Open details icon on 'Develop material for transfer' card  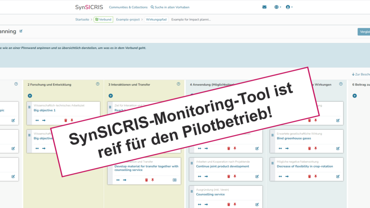point(174,180)
